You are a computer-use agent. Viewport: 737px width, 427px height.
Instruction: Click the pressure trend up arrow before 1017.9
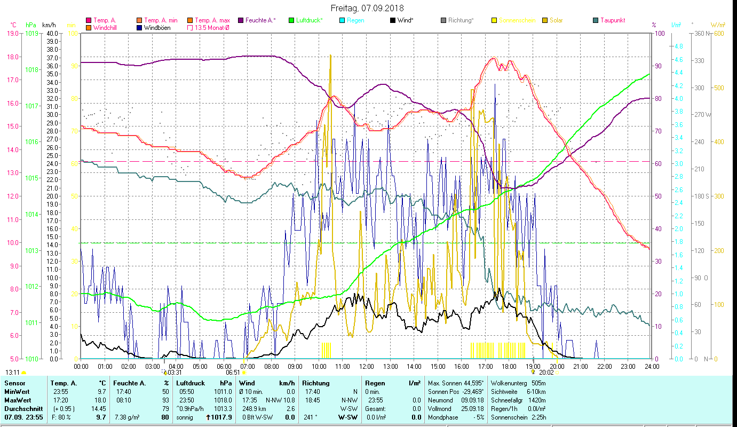pyautogui.click(x=209, y=417)
